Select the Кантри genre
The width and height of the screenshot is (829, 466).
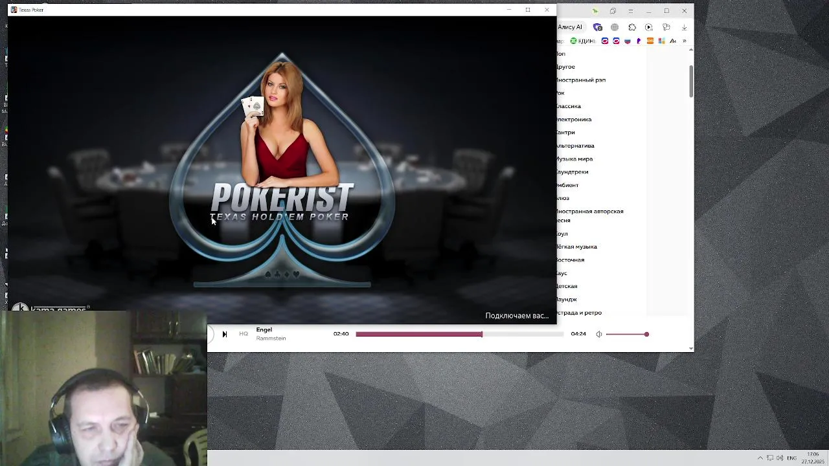[566, 132]
